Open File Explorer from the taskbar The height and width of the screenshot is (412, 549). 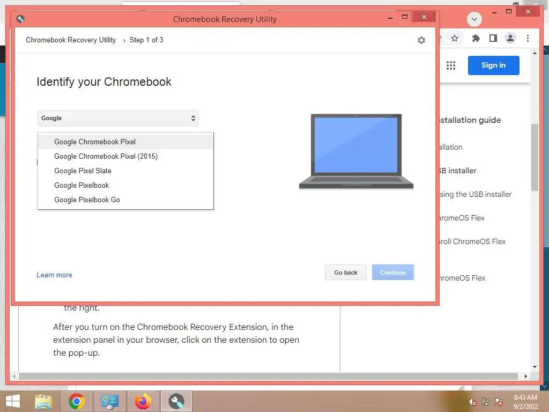tap(43, 401)
